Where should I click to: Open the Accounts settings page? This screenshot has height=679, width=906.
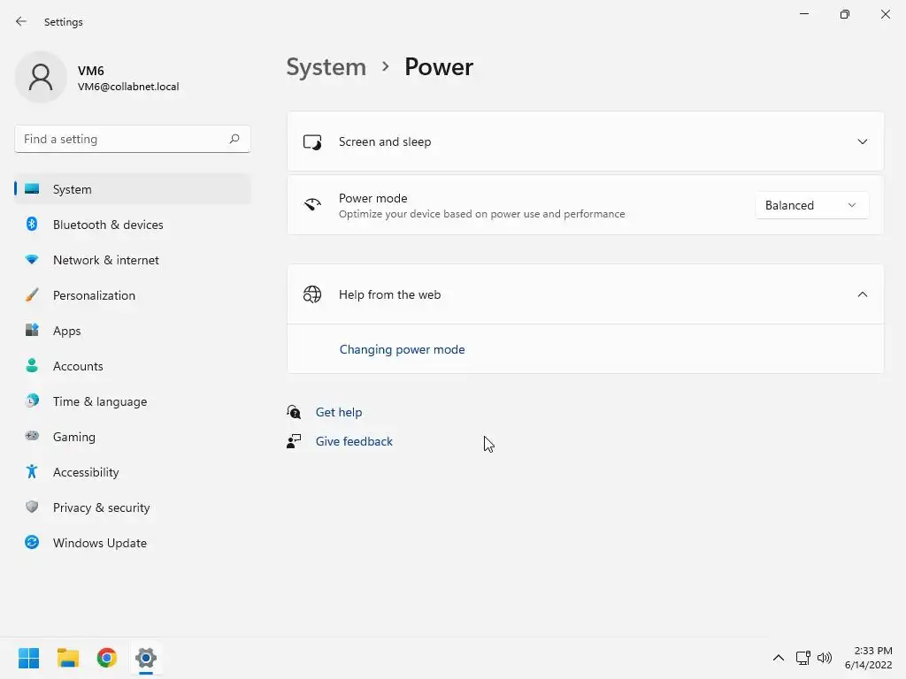[78, 366]
